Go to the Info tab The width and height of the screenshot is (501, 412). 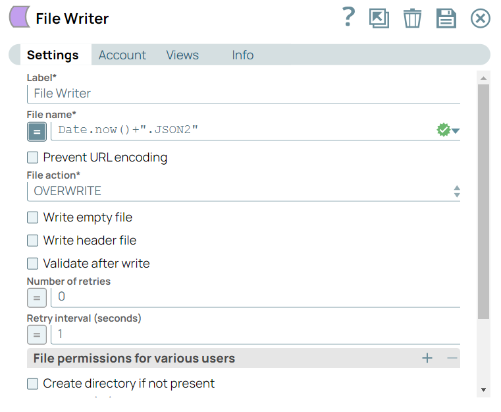[242, 55]
